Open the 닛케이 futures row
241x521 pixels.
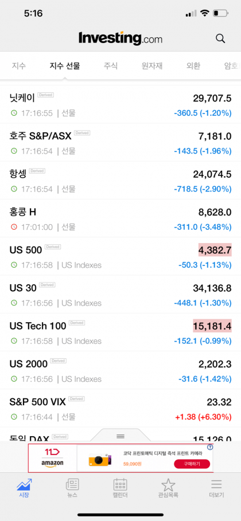[x=120, y=104]
